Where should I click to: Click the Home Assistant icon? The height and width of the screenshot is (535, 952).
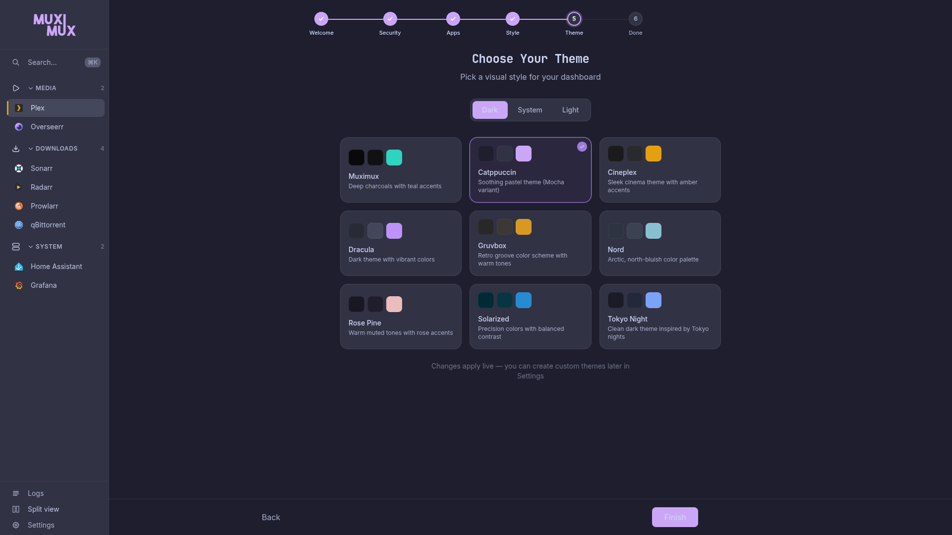[x=19, y=267]
